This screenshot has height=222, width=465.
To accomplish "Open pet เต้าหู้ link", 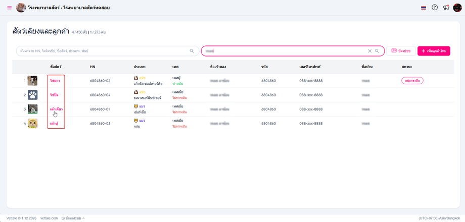I will pos(54,124).
